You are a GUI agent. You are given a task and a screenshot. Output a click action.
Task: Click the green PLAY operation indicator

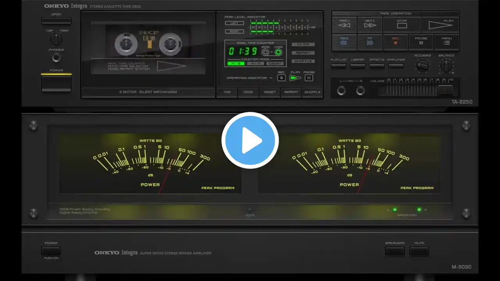(x=295, y=78)
